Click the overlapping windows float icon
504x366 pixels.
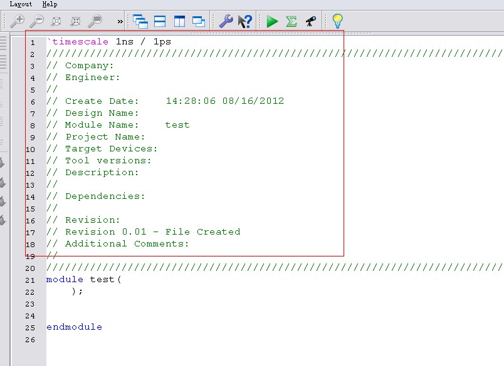point(199,21)
